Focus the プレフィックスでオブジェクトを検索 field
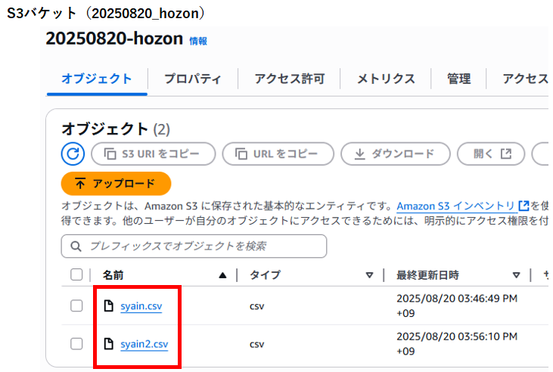The image size is (553, 372). coord(194,246)
